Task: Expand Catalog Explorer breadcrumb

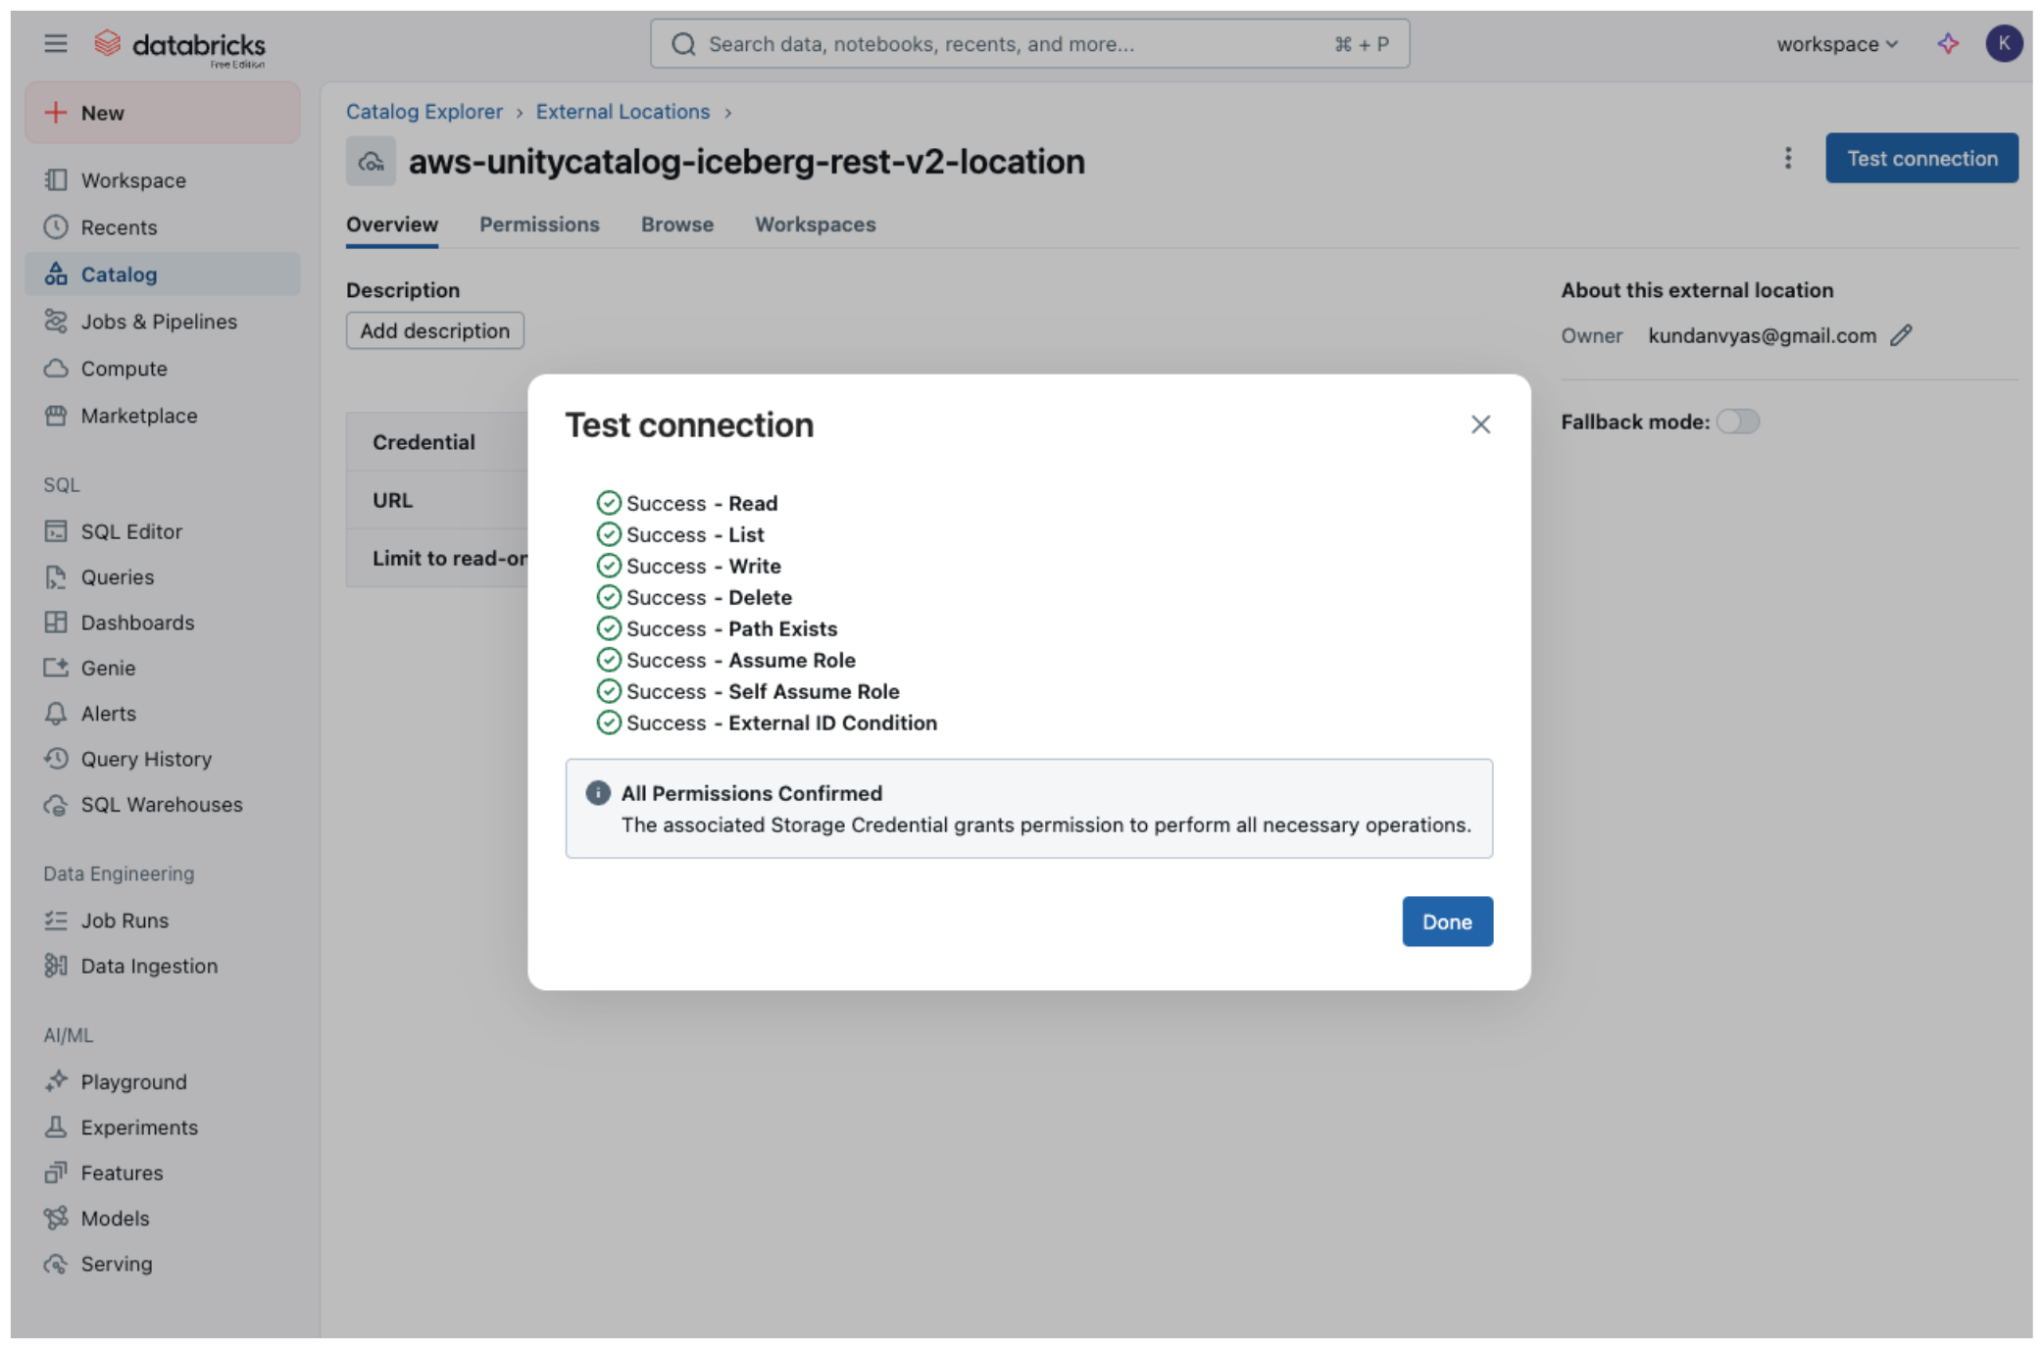Action: click(423, 111)
